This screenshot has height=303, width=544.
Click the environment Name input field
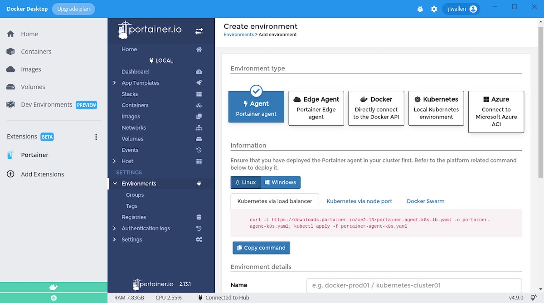pyautogui.click(x=414, y=285)
